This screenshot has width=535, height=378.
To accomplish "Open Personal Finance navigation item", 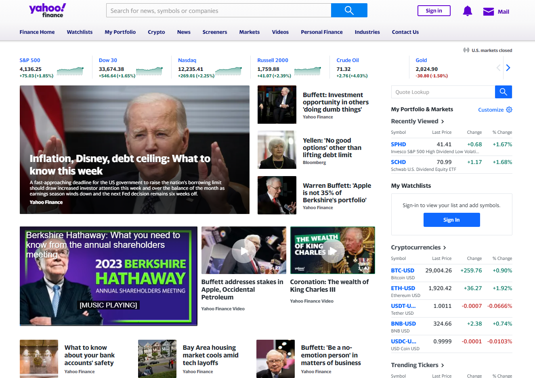I will coord(322,32).
